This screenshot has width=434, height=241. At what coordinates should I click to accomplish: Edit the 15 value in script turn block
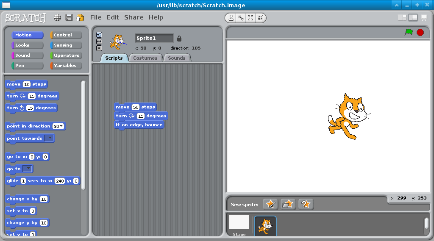141,116
